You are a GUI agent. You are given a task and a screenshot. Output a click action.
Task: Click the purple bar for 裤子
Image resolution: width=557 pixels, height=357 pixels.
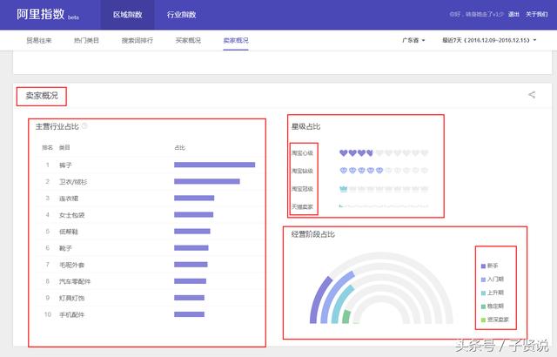pyautogui.click(x=214, y=164)
